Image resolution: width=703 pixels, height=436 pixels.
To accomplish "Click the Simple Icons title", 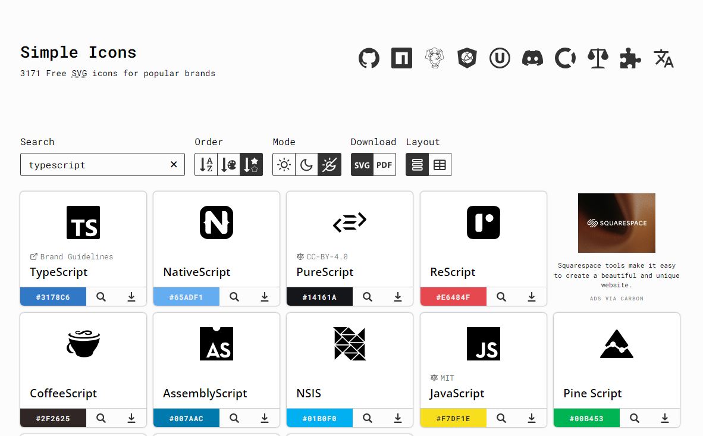I will (79, 52).
